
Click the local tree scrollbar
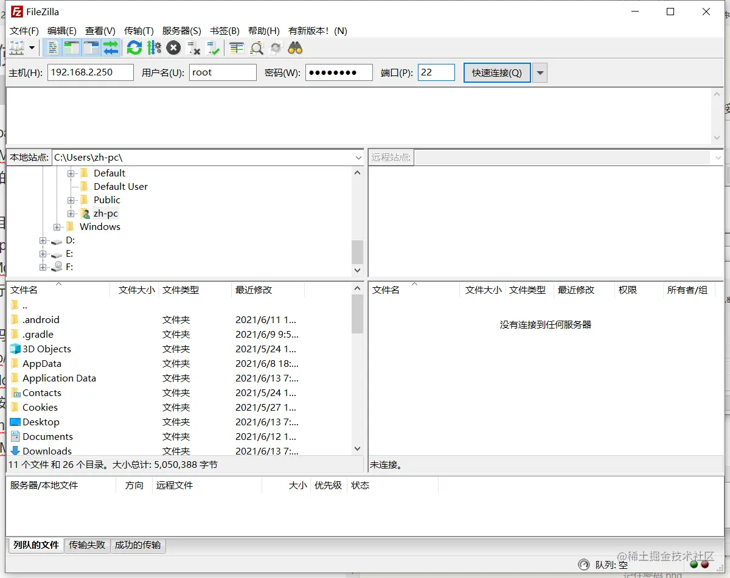357,249
